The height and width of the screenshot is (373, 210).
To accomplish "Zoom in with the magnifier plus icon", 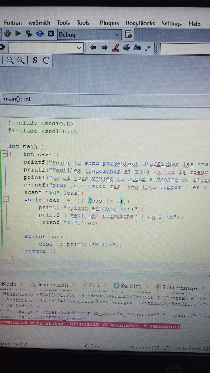I will [10, 60].
